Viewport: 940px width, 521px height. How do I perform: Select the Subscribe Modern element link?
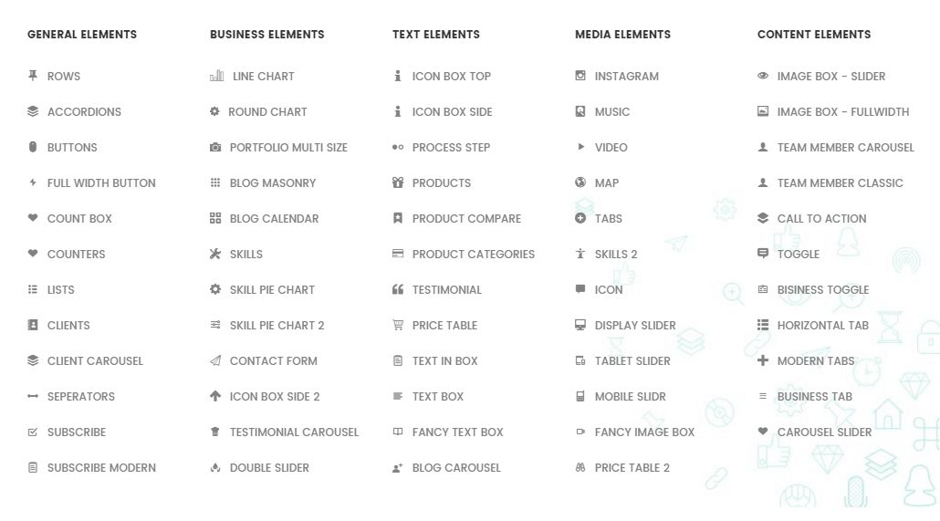[101, 467]
